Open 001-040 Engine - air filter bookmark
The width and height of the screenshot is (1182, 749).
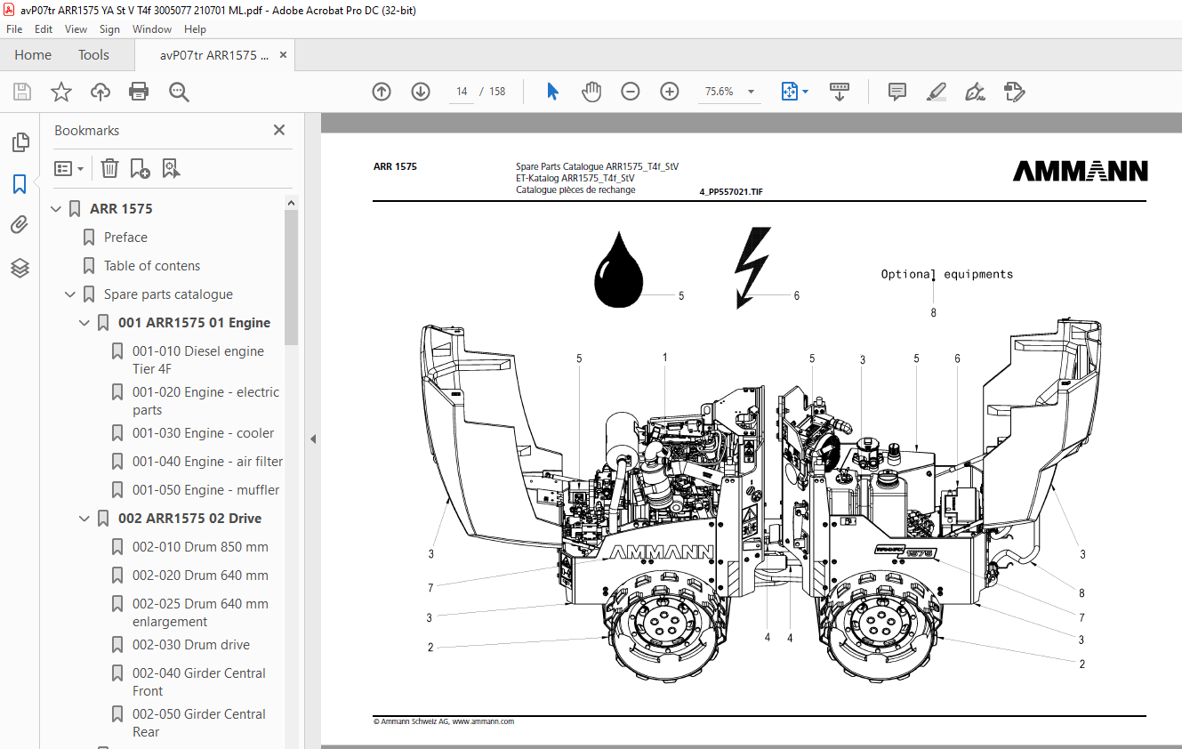pos(207,462)
